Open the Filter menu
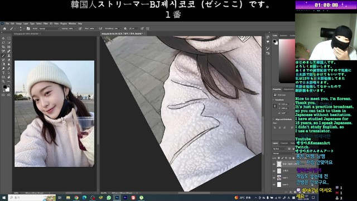The image size is (357, 201). point(46,23)
